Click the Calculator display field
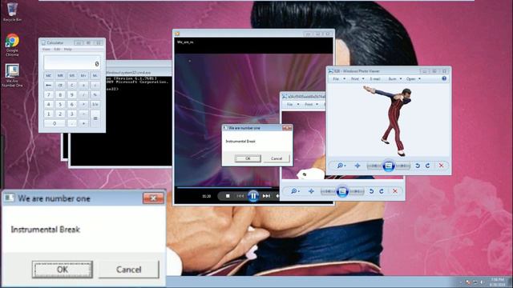 coord(72,62)
